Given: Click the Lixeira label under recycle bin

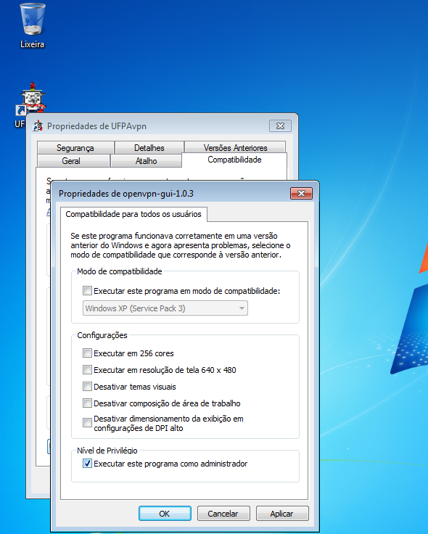Looking at the screenshot, I should (33, 44).
